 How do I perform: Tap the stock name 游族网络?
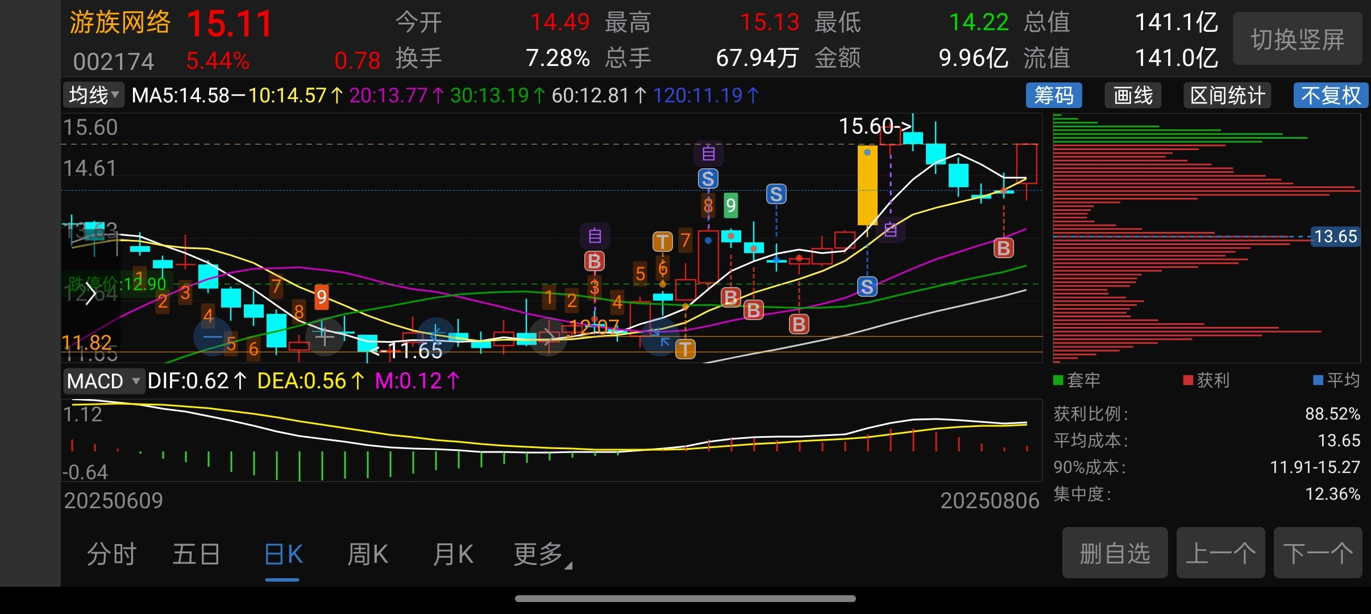click(x=120, y=23)
